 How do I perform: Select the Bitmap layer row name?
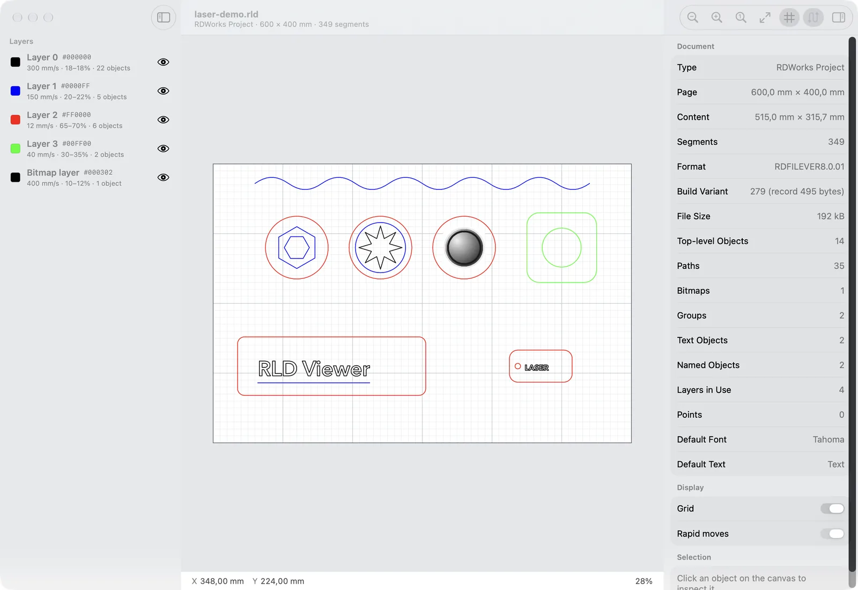coord(53,173)
